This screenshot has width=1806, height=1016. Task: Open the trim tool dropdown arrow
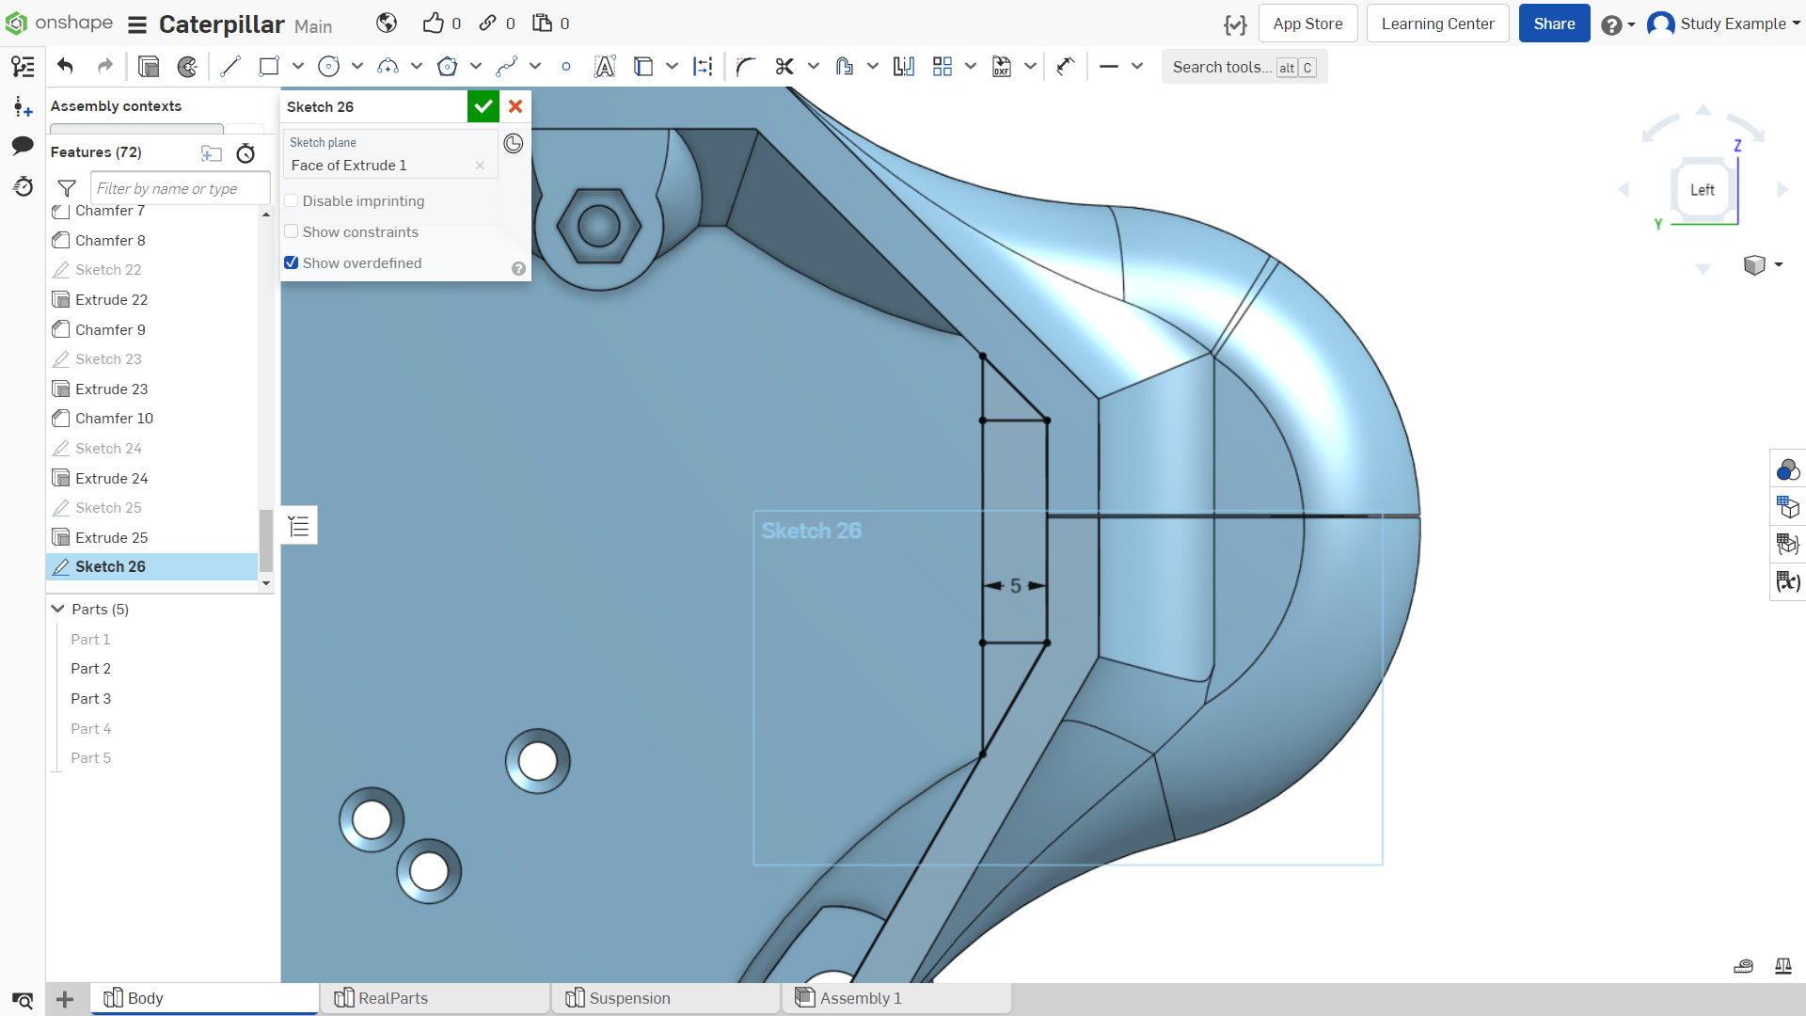point(814,67)
